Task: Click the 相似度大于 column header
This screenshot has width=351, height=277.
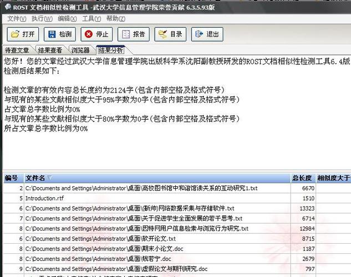Action: point(333,178)
